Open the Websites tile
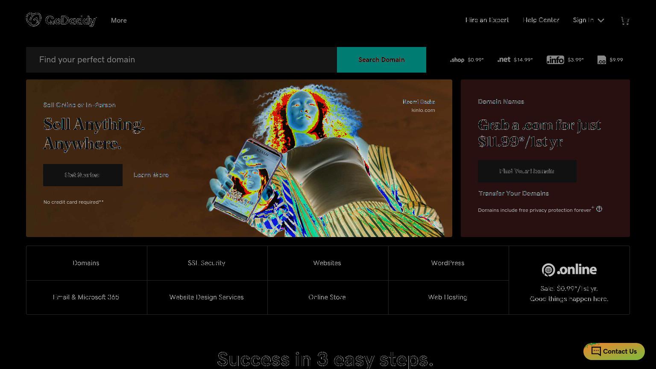 click(x=328, y=263)
